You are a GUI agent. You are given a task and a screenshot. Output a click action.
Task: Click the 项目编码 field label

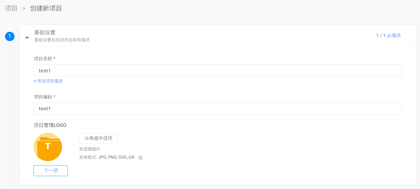point(43,97)
